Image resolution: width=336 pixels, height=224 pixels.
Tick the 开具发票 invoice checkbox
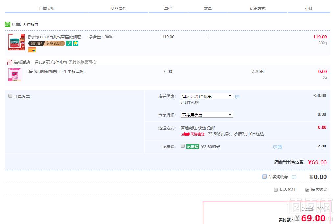[10, 96]
